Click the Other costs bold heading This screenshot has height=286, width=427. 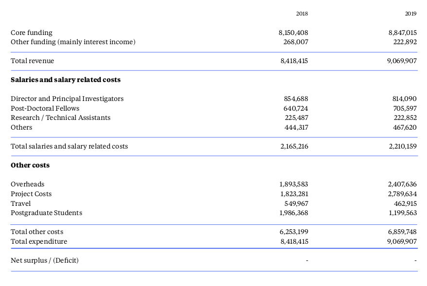click(30, 165)
